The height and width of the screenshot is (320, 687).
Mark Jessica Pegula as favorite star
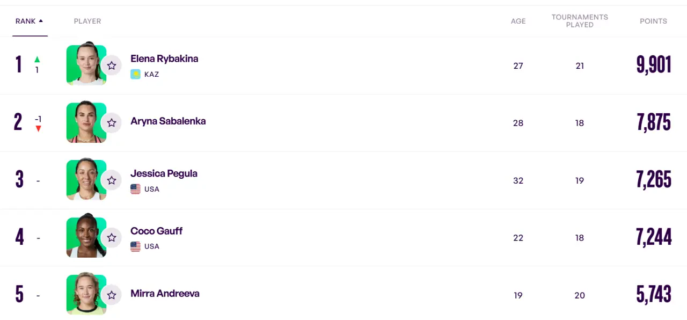pos(112,180)
